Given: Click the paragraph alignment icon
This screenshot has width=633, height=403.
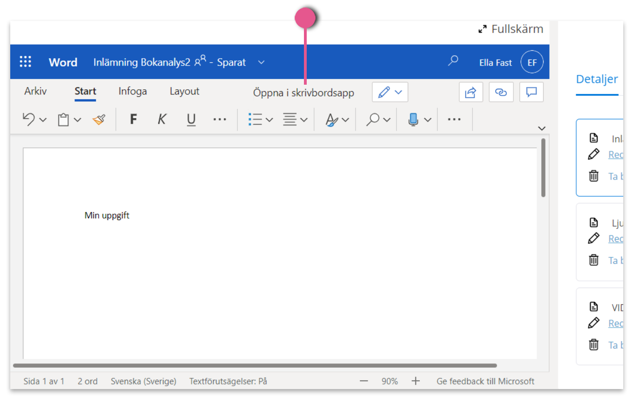Looking at the screenshot, I should pos(290,120).
